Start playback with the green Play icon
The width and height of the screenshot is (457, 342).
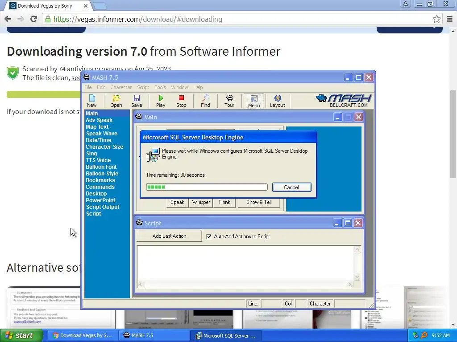[x=161, y=101]
